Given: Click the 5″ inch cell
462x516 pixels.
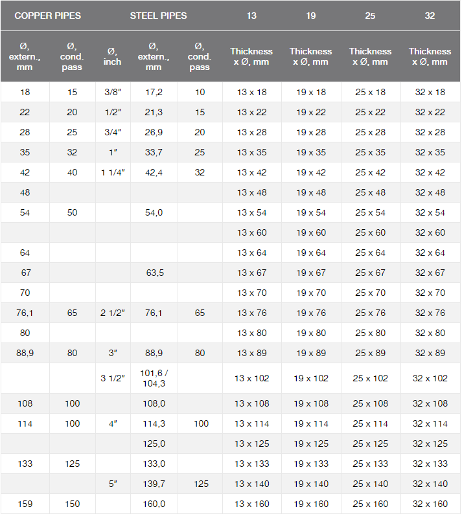Looking at the screenshot, I should point(113,484).
